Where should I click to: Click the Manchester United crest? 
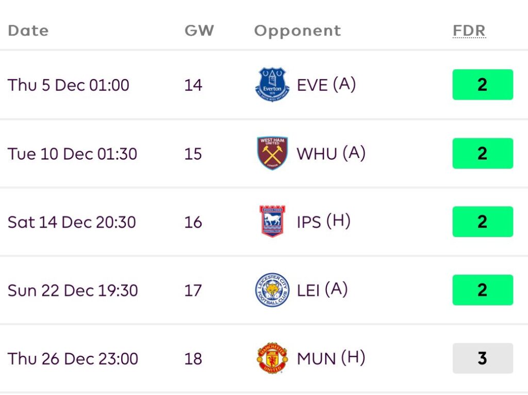272,358
